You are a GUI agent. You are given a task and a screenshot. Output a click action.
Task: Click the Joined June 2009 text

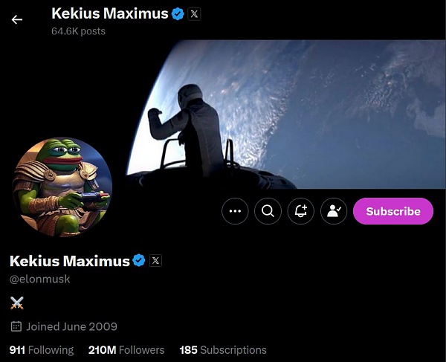71,326
